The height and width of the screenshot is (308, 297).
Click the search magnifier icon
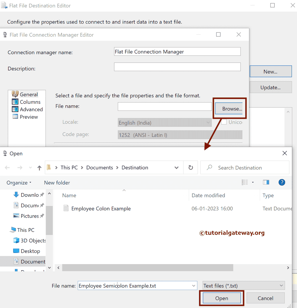(x=209, y=167)
